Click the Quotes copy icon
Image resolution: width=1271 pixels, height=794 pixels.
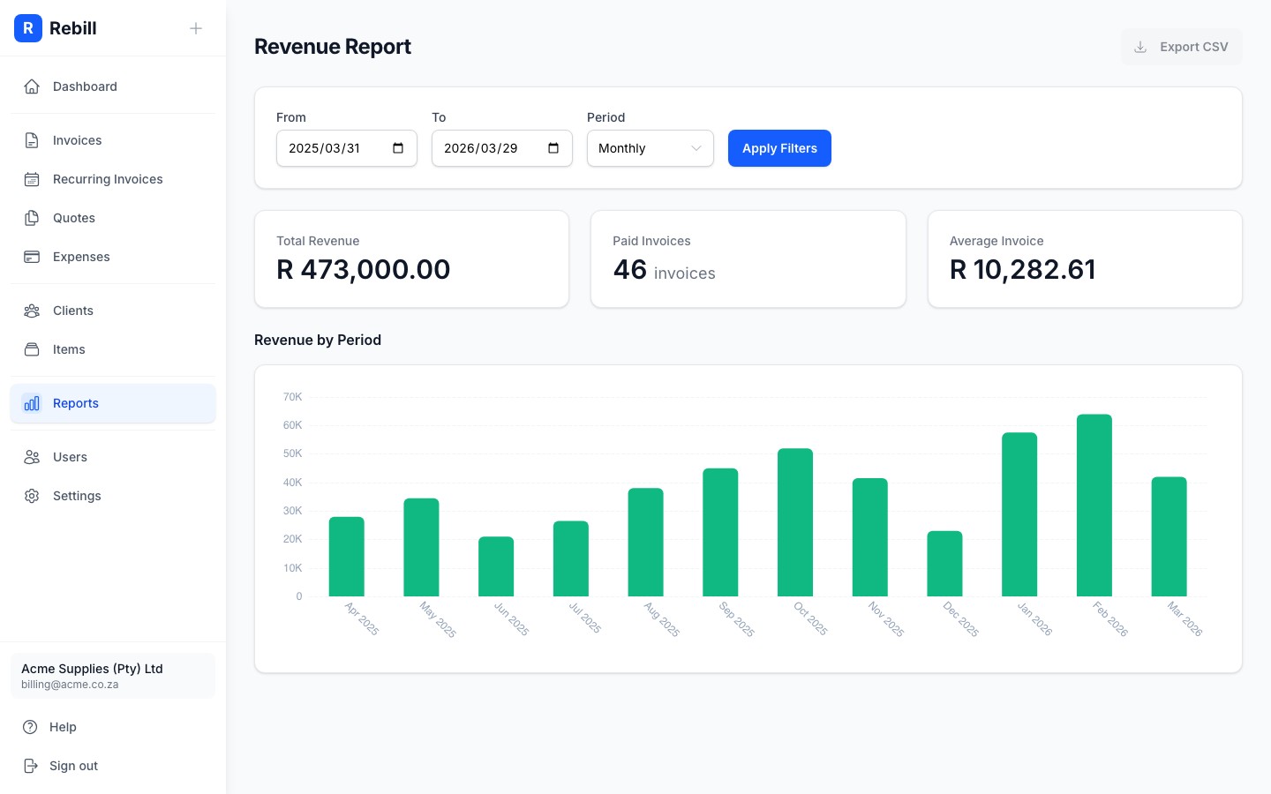(32, 218)
